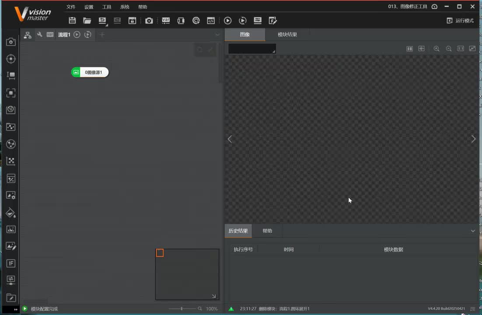The height and width of the screenshot is (315, 482).
Task: Add a new flow with the plus button
Action: pyautogui.click(x=102, y=35)
